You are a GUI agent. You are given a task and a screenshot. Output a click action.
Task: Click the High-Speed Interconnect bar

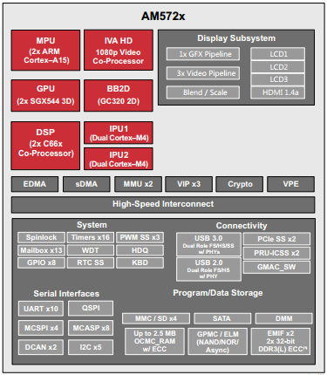tap(163, 205)
